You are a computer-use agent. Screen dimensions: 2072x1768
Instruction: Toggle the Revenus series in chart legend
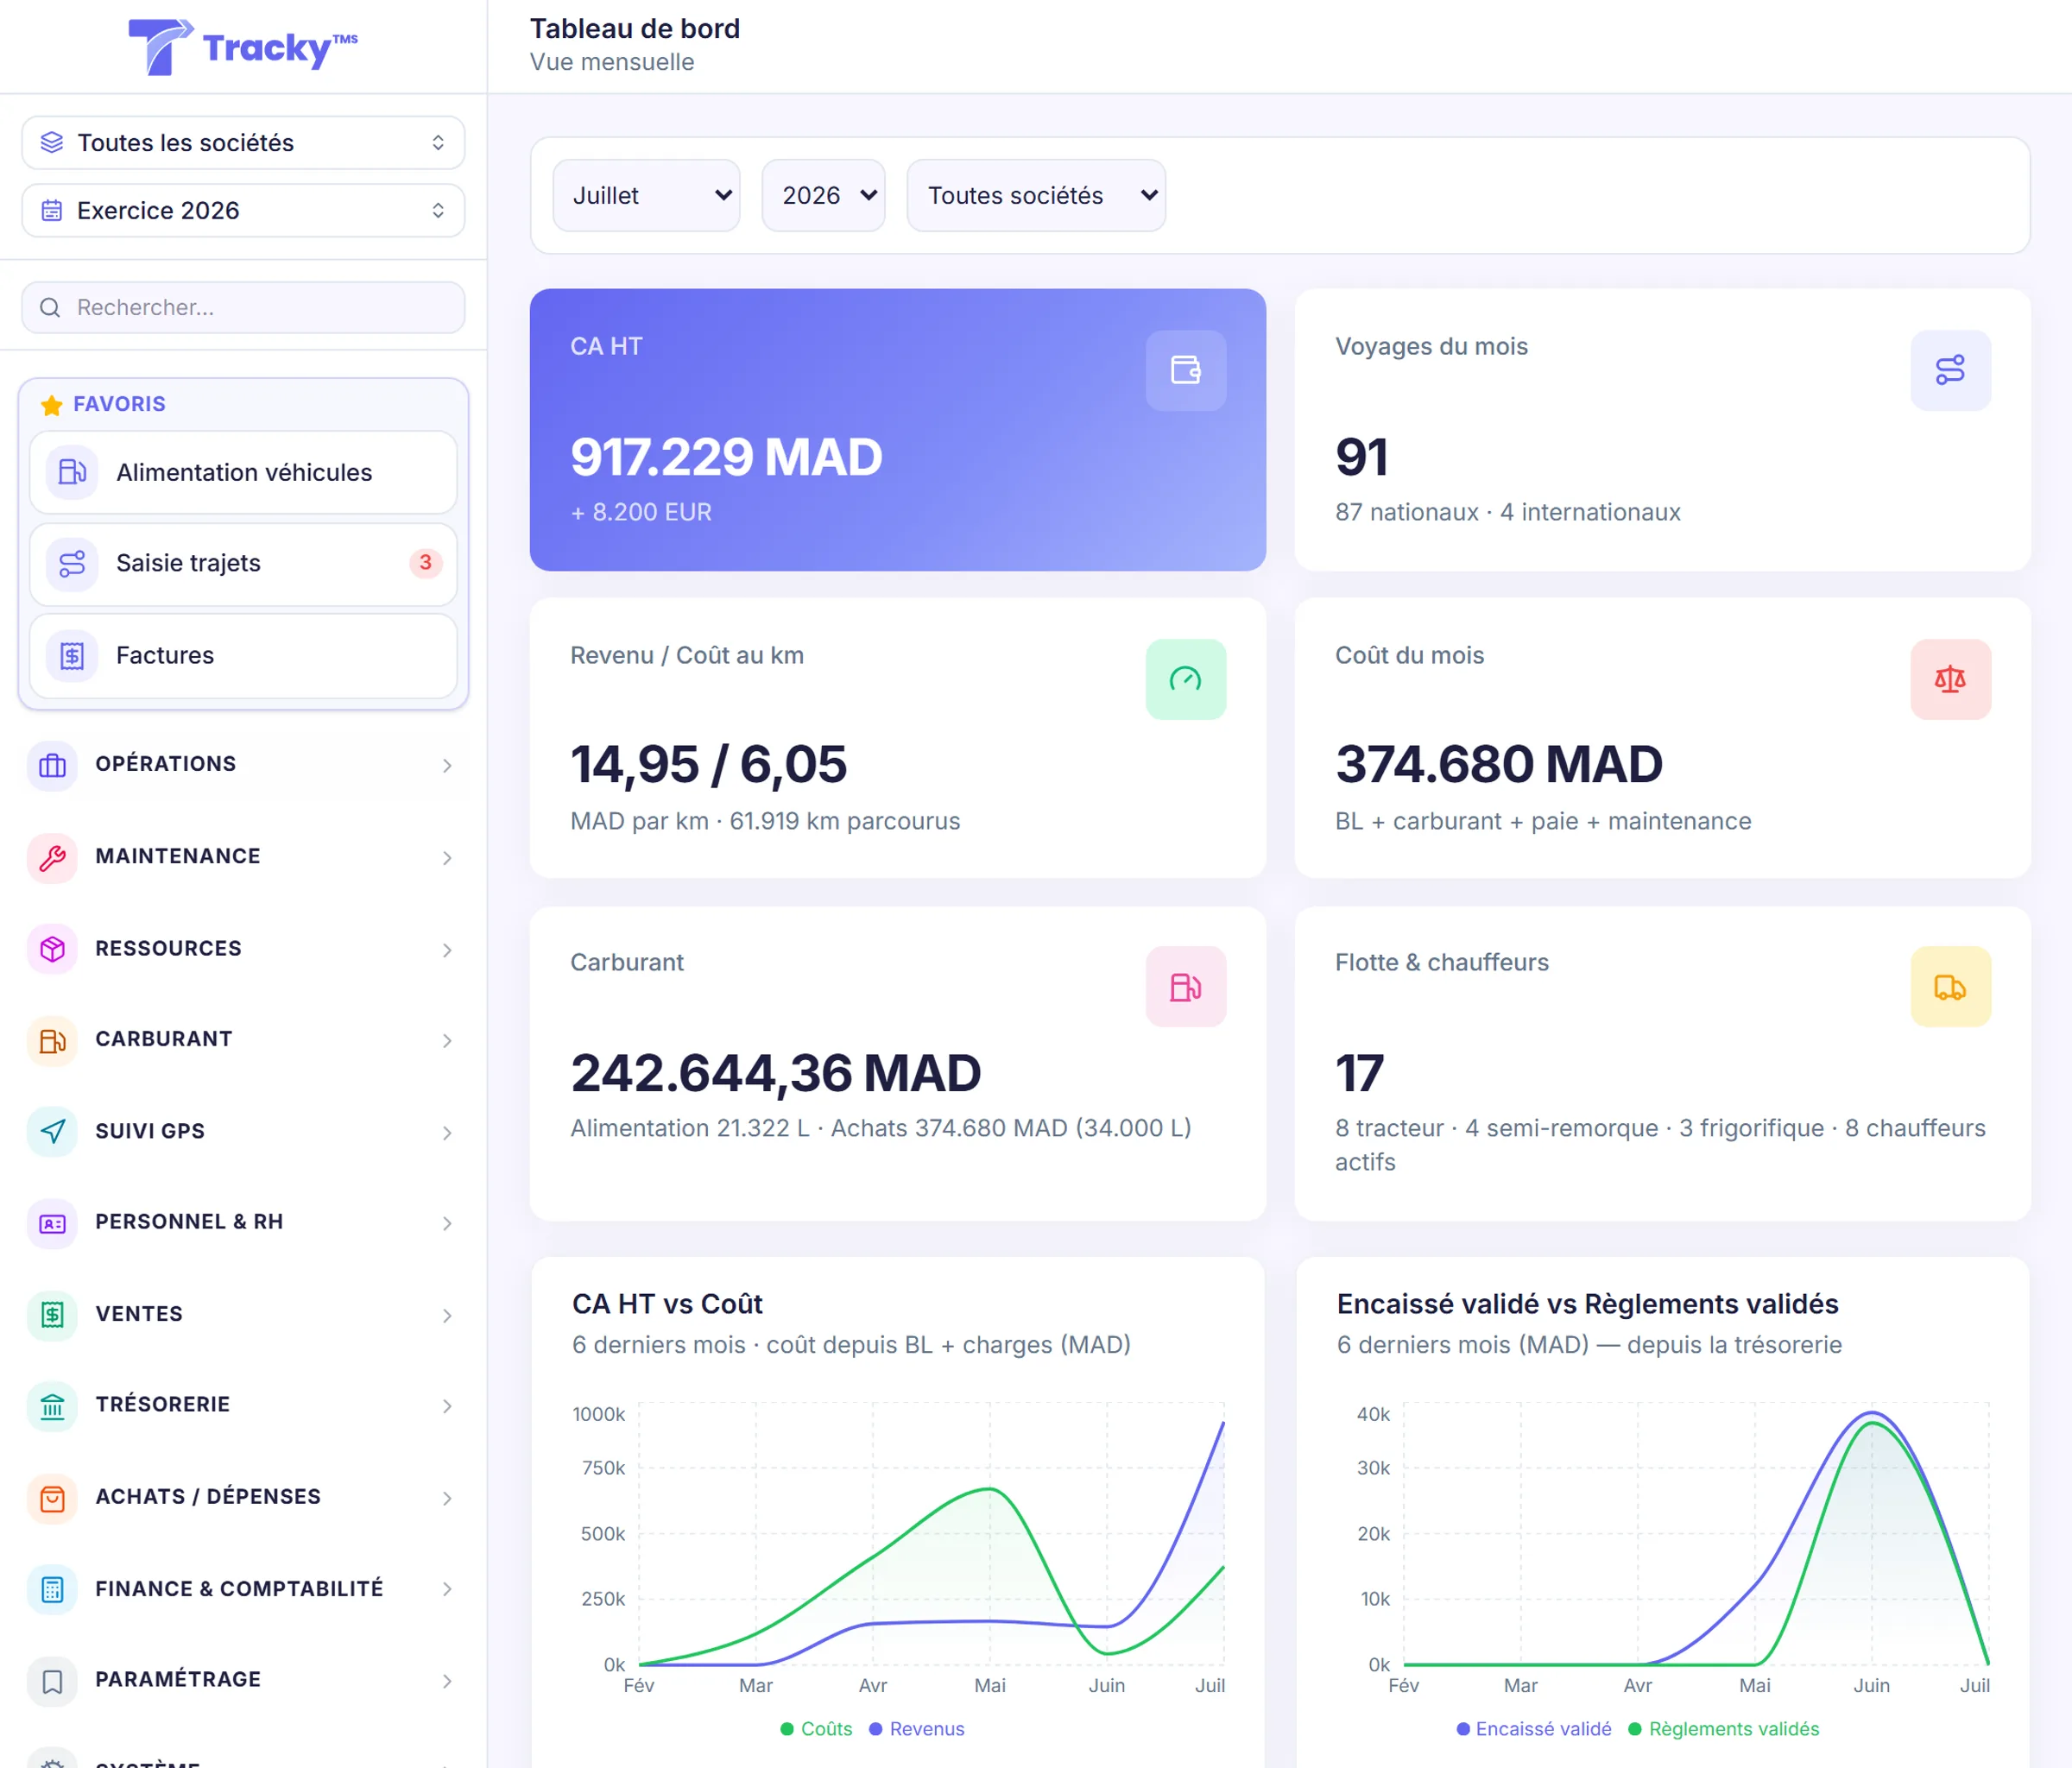pos(916,1729)
